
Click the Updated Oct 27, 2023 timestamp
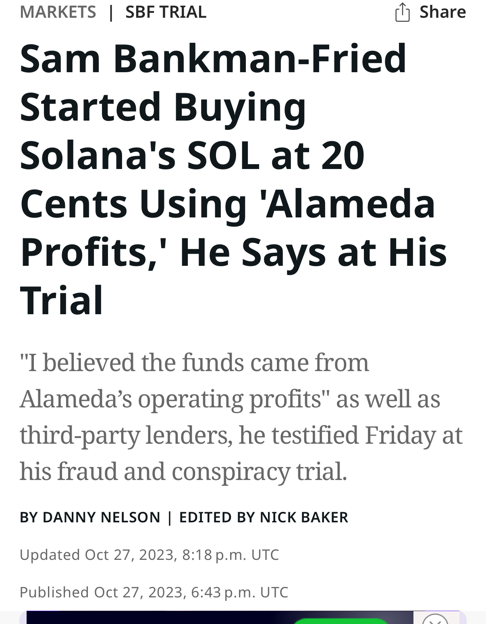[x=149, y=555]
